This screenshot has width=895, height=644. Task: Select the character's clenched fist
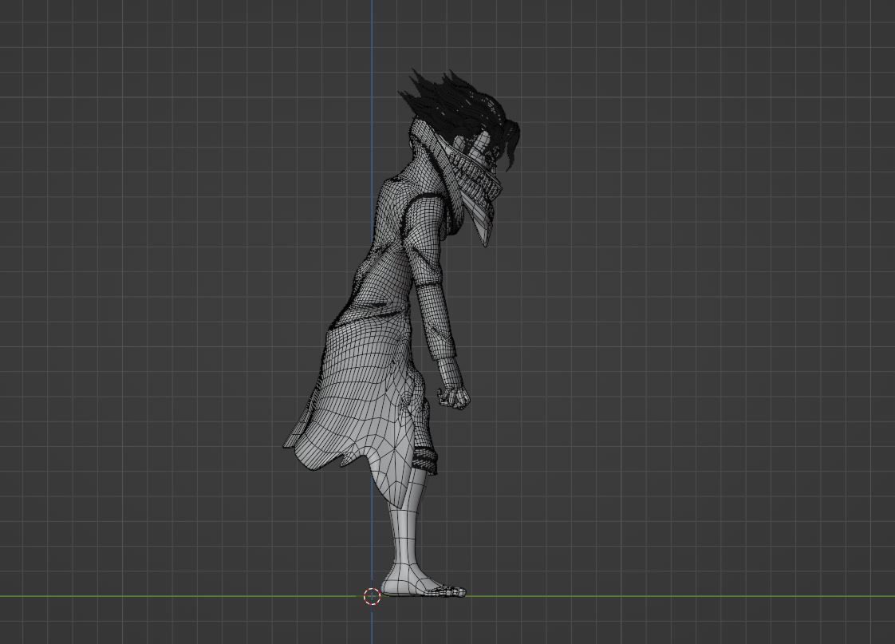pyautogui.click(x=455, y=397)
